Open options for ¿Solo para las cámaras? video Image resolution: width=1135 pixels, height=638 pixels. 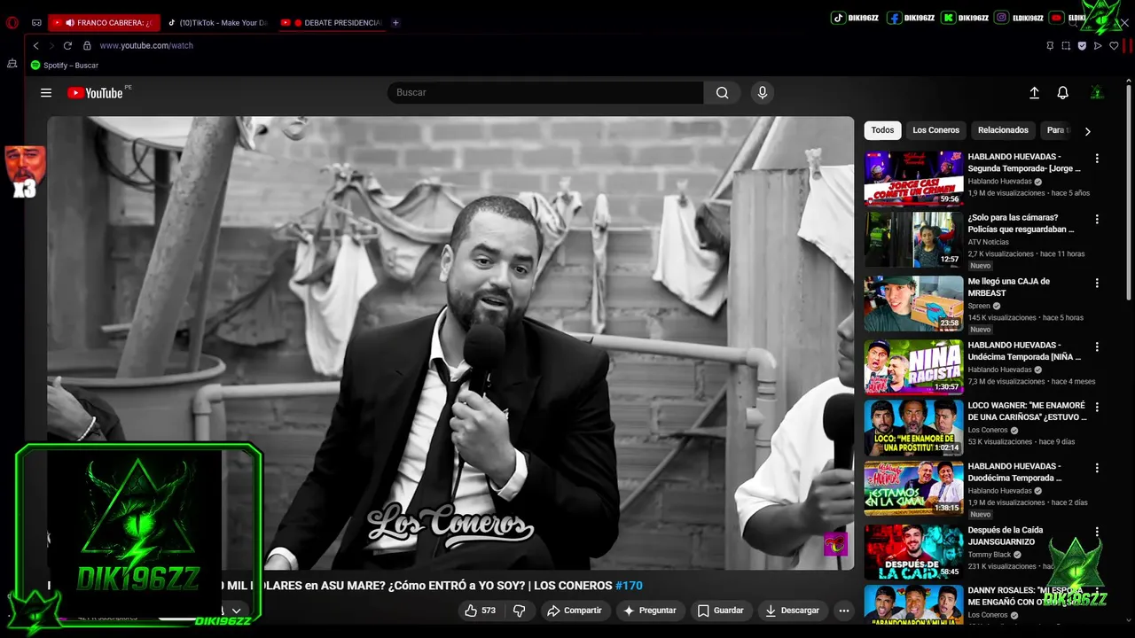coord(1097,219)
